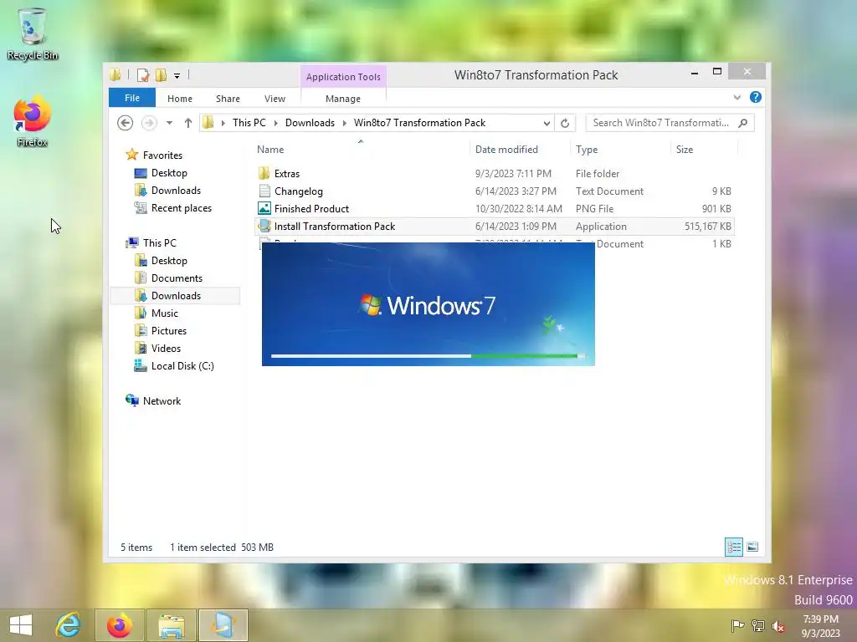Open Documents in the navigation pane
Viewport: 857px width, 642px height.
tap(168, 278)
